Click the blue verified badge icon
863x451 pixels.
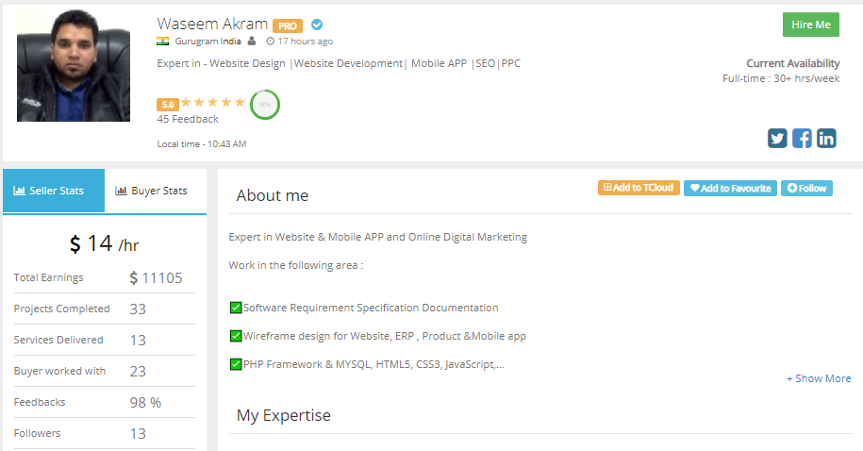click(x=317, y=25)
